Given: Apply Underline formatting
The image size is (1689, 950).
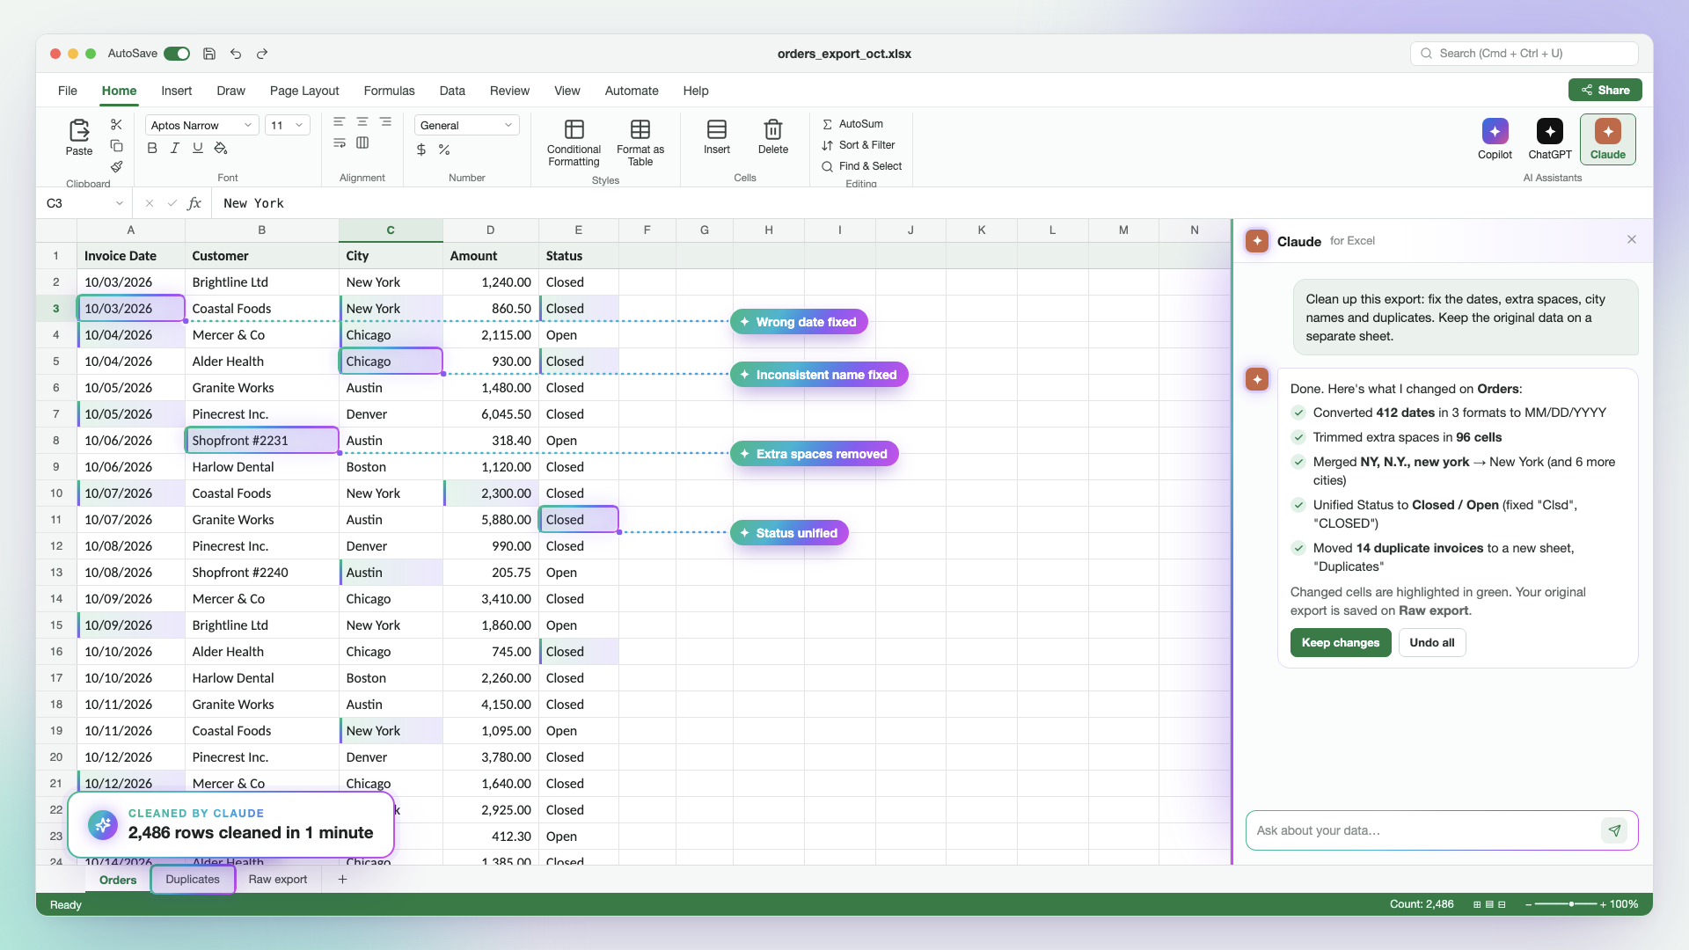Looking at the screenshot, I should point(198,148).
